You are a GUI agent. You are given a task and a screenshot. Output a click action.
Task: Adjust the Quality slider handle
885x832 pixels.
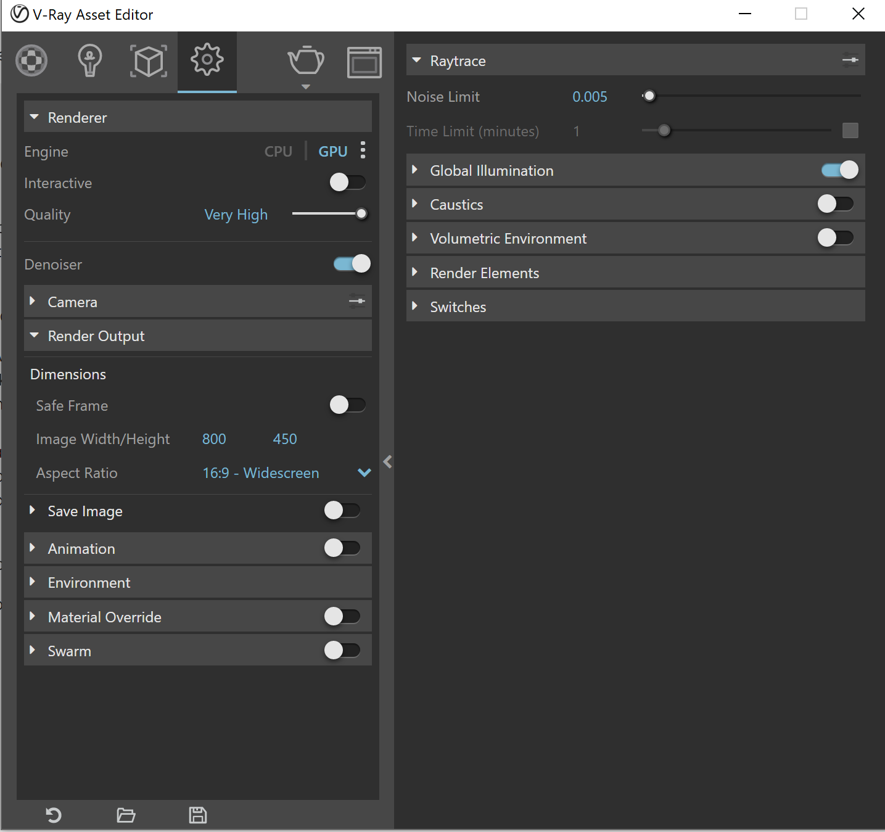coord(362,214)
